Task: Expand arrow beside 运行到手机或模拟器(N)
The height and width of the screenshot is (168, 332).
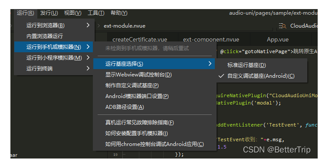Action: [x=88, y=47]
